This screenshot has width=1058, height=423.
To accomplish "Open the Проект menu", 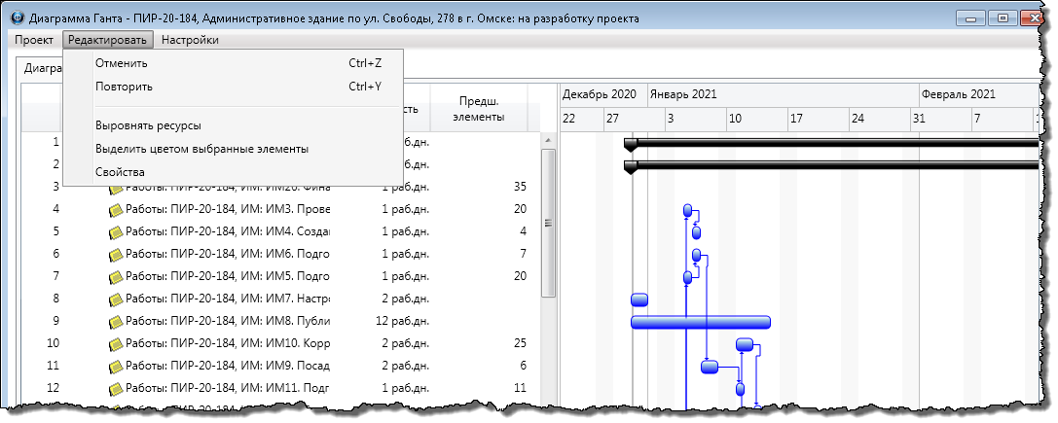I will (x=34, y=40).
